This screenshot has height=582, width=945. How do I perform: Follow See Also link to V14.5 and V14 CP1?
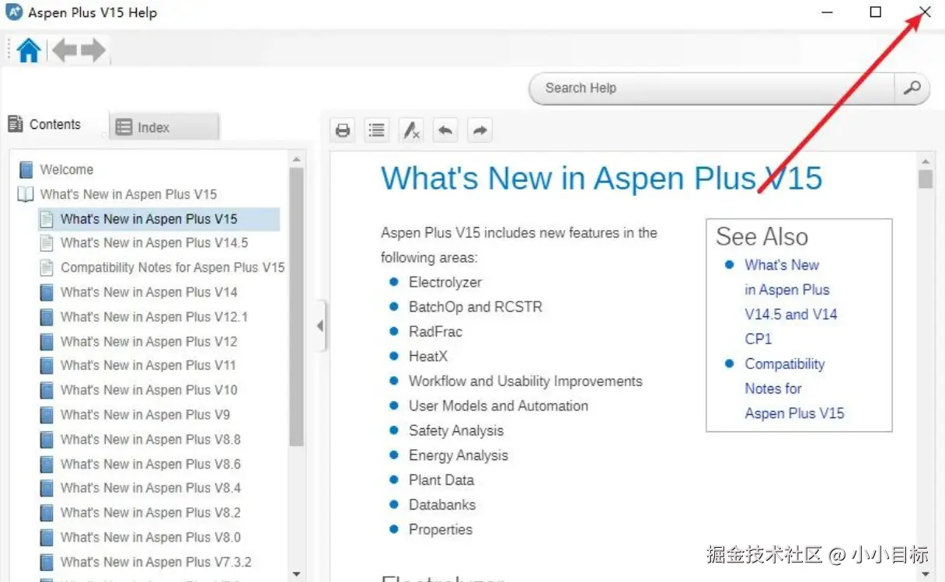click(791, 301)
